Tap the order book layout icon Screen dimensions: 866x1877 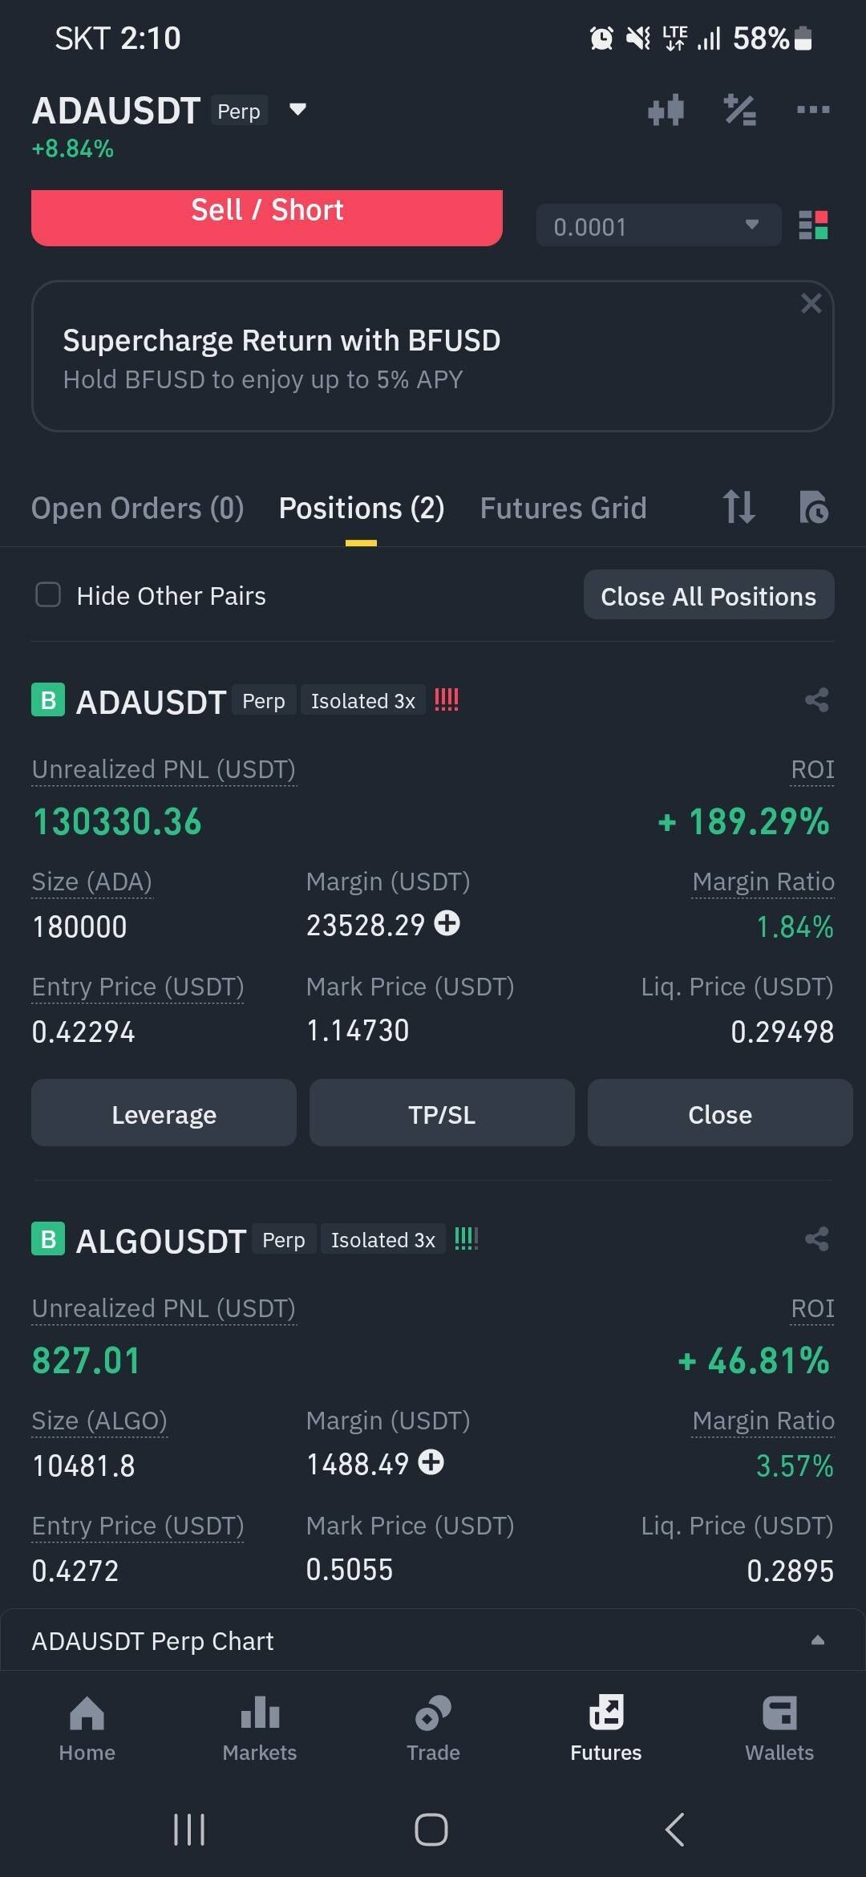(x=813, y=225)
